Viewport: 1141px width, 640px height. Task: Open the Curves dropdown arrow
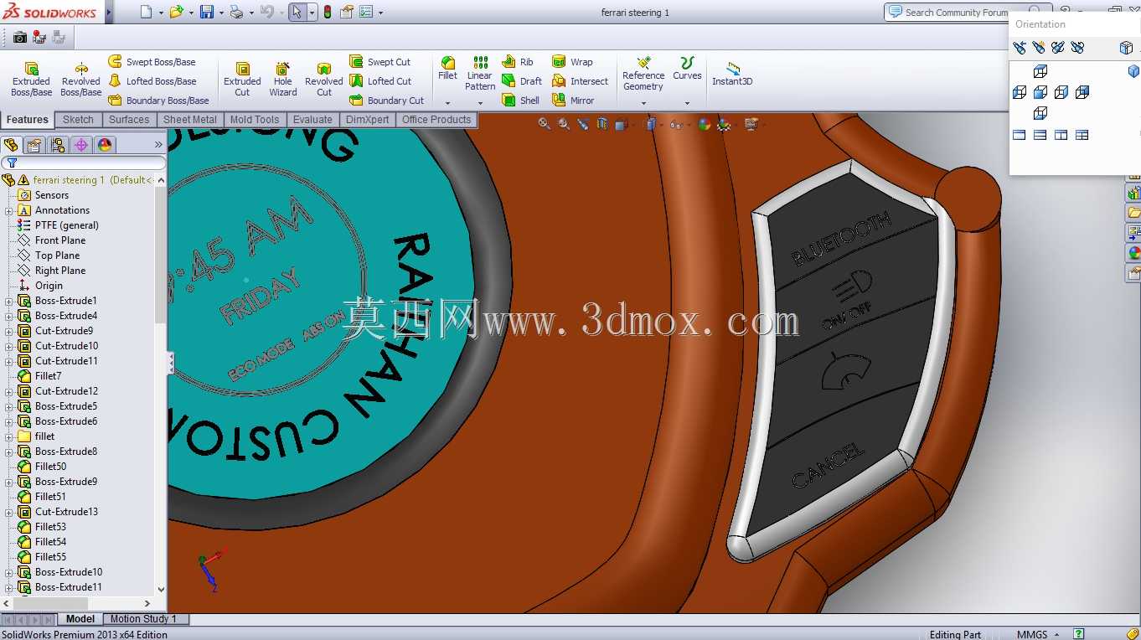click(687, 103)
